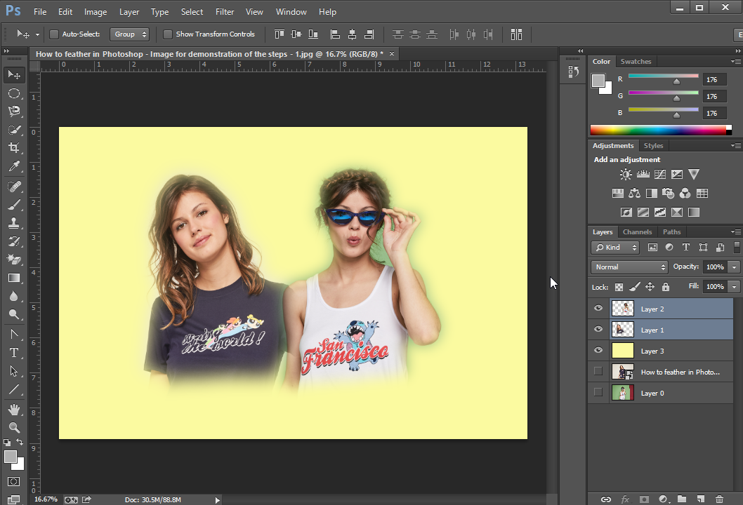Open the Filter menu
This screenshot has width=743, height=505.
point(224,11)
